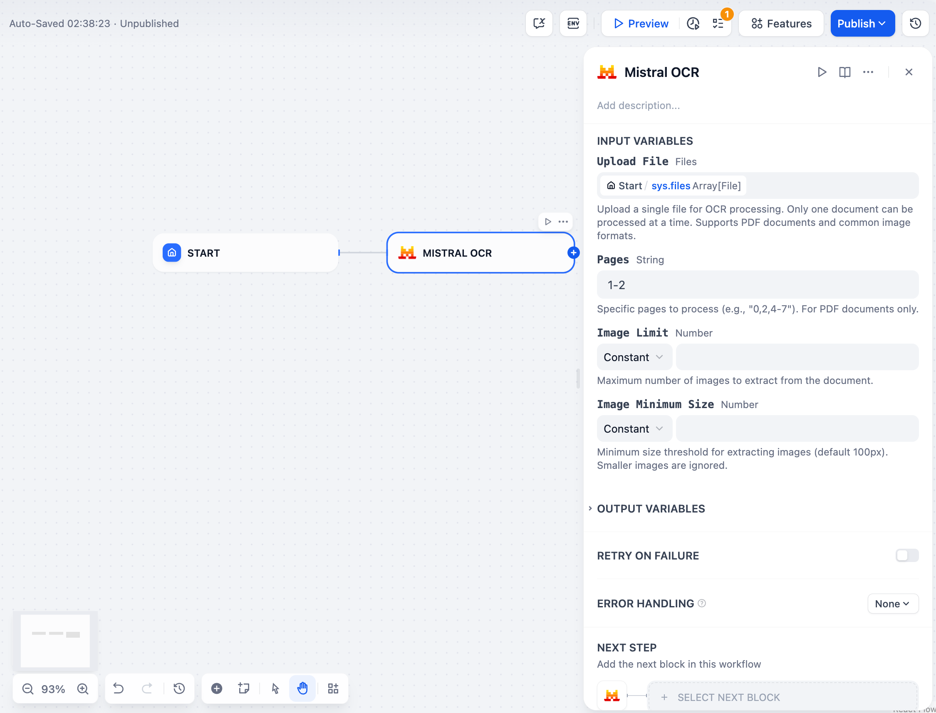Click the zoom out magnifier icon
This screenshot has width=936, height=713.
click(28, 688)
